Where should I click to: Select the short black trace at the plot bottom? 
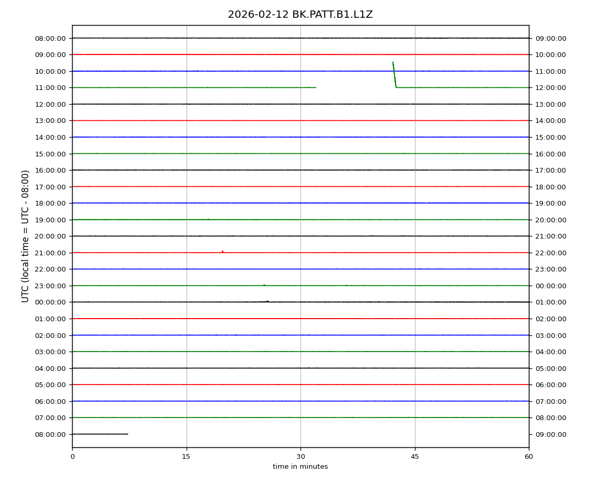pyautogui.click(x=100, y=434)
